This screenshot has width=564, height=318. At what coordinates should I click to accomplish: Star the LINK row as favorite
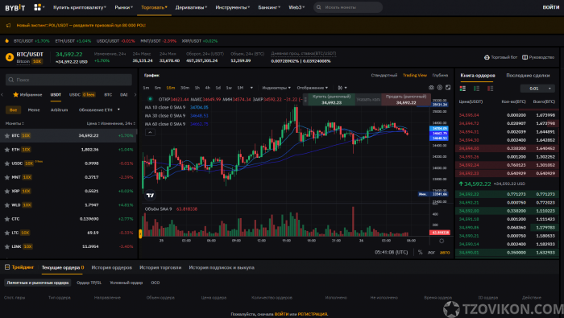pos(6,246)
